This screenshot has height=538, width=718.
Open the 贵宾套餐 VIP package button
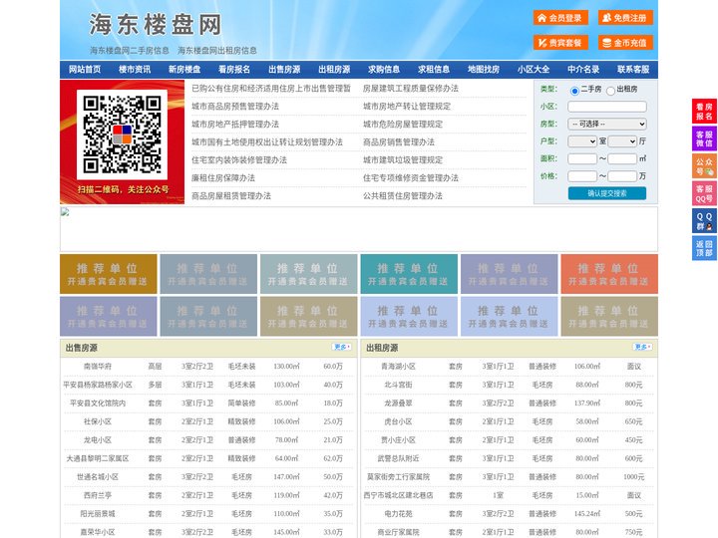click(560, 43)
